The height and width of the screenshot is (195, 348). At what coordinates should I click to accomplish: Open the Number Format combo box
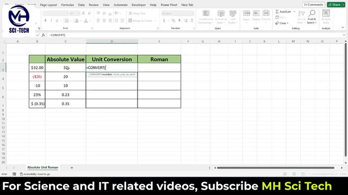tap(178, 13)
